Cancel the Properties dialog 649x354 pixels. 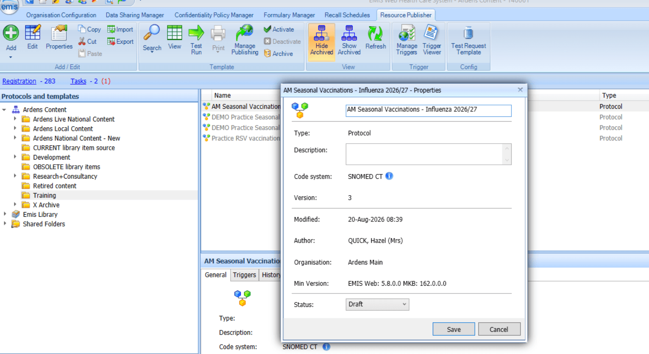click(x=499, y=329)
